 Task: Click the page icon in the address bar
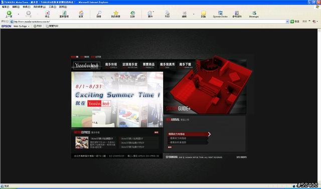(12, 21)
